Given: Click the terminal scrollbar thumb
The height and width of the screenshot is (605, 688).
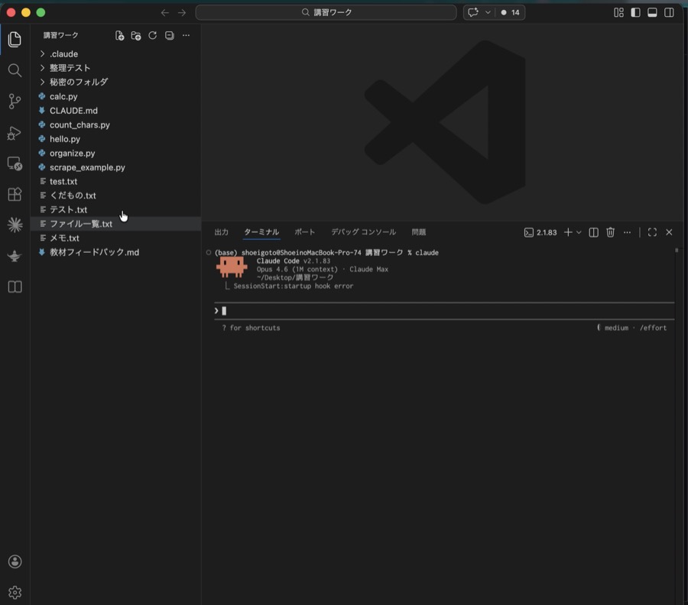Looking at the screenshot, I should click(677, 251).
